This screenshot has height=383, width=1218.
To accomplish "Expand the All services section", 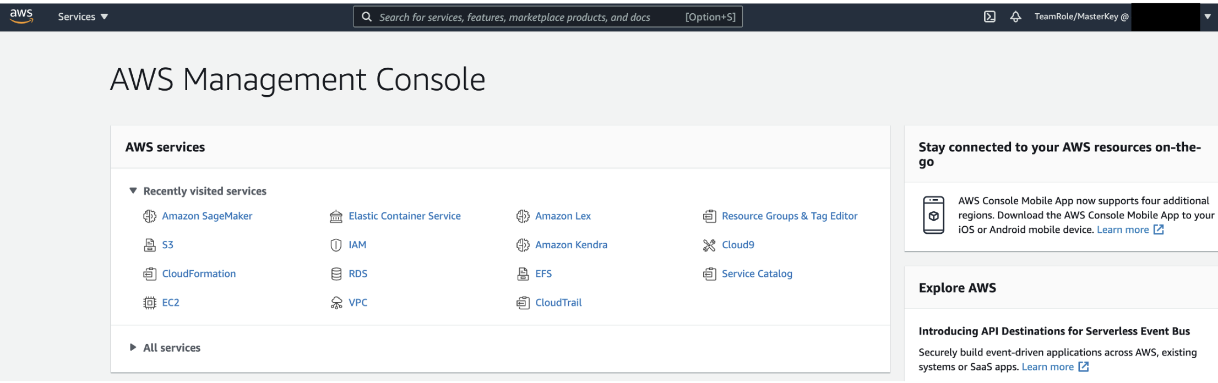I will [x=133, y=347].
